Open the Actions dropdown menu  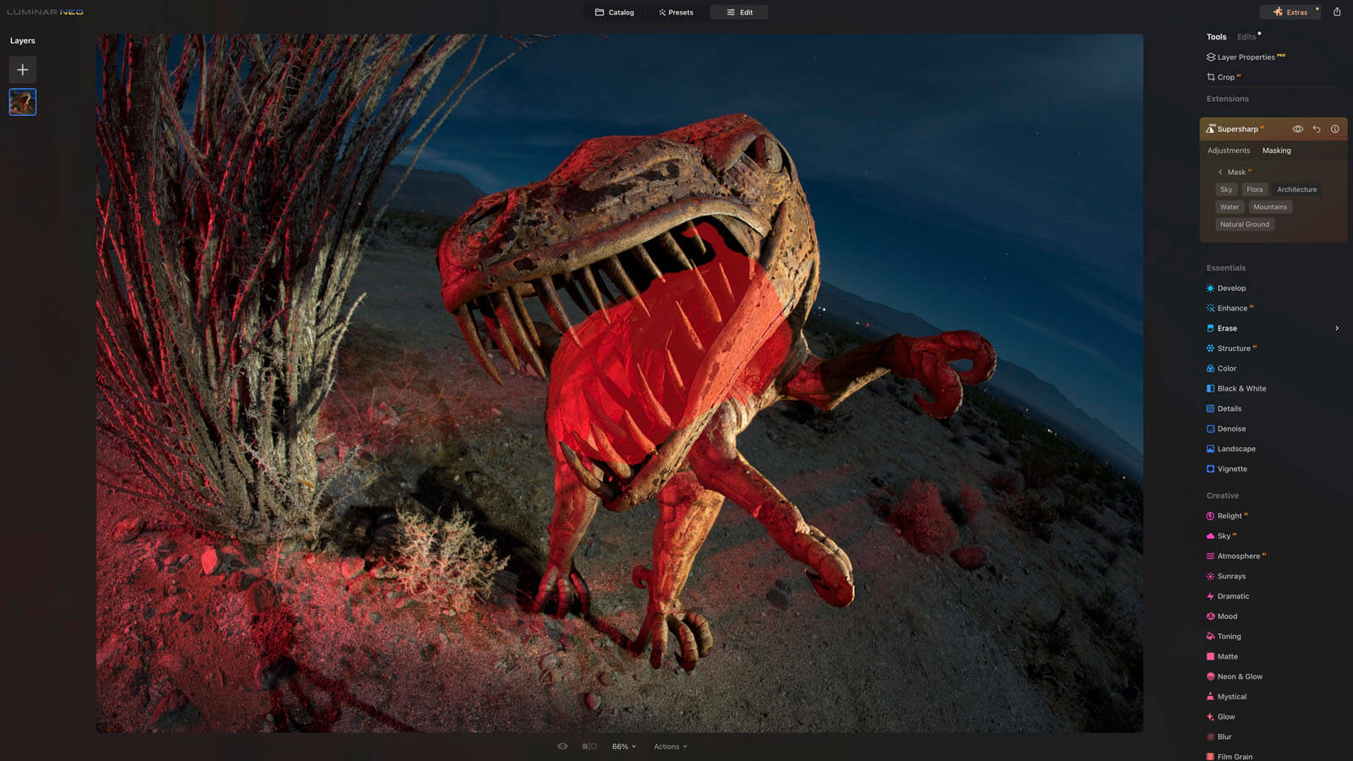[x=670, y=747]
